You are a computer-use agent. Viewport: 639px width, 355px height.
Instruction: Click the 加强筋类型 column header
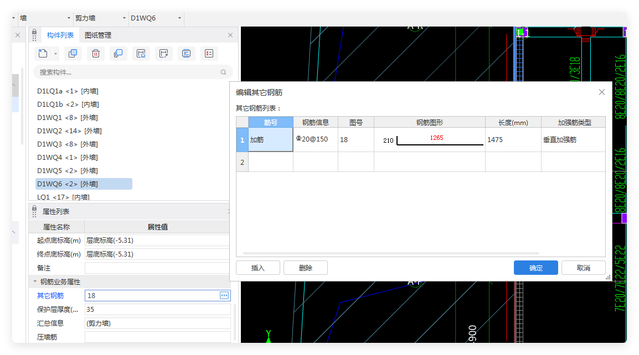coord(574,122)
